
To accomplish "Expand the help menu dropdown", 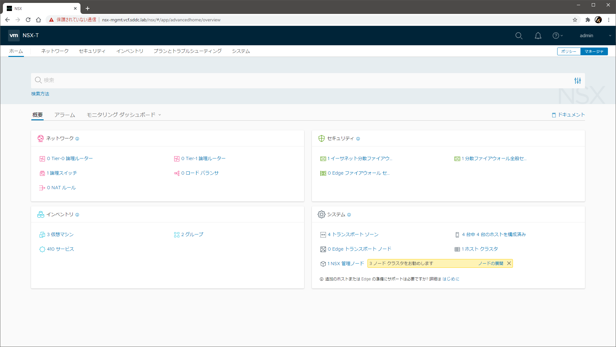I will 558,36.
